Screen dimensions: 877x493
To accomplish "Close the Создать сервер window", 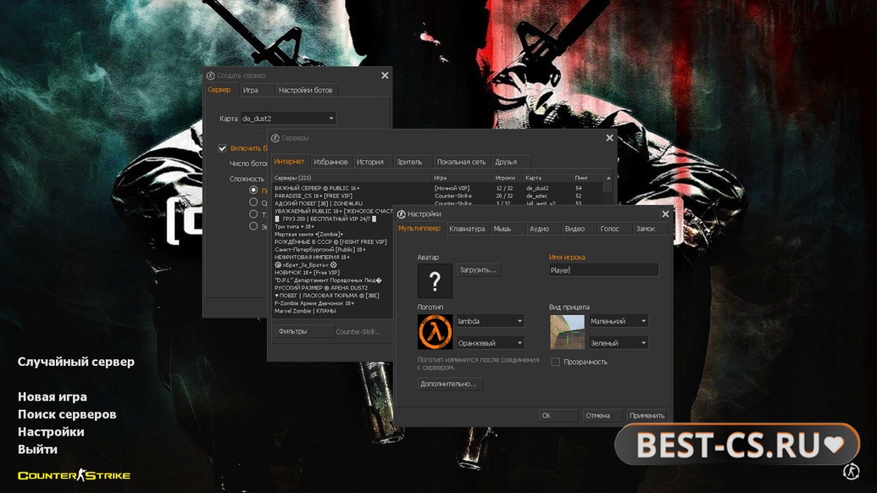I will [385, 75].
